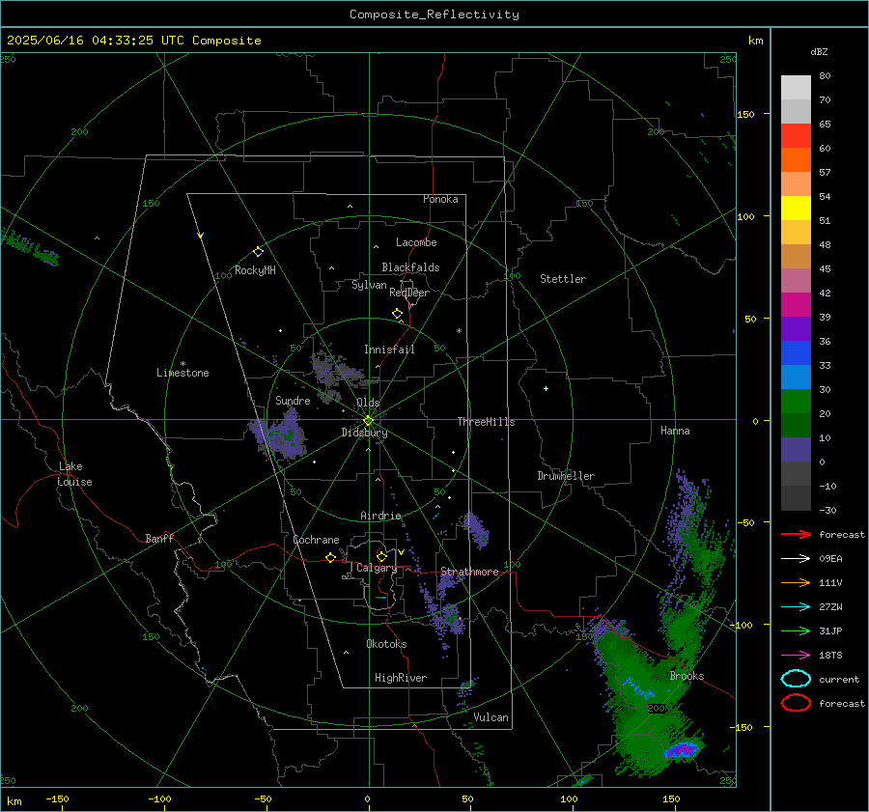869x812 pixels.
Task: Click the Ponoka label on map
Action: coord(440,199)
